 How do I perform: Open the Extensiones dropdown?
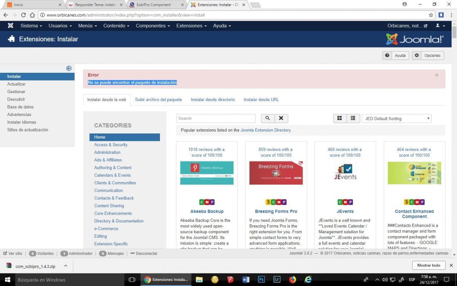pyautogui.click(x=192, y=26)
